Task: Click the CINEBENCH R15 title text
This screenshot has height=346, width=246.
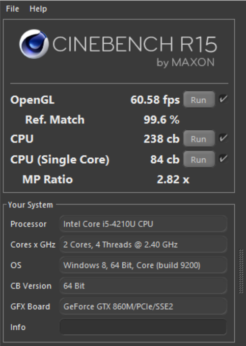Action: (135, 44)
